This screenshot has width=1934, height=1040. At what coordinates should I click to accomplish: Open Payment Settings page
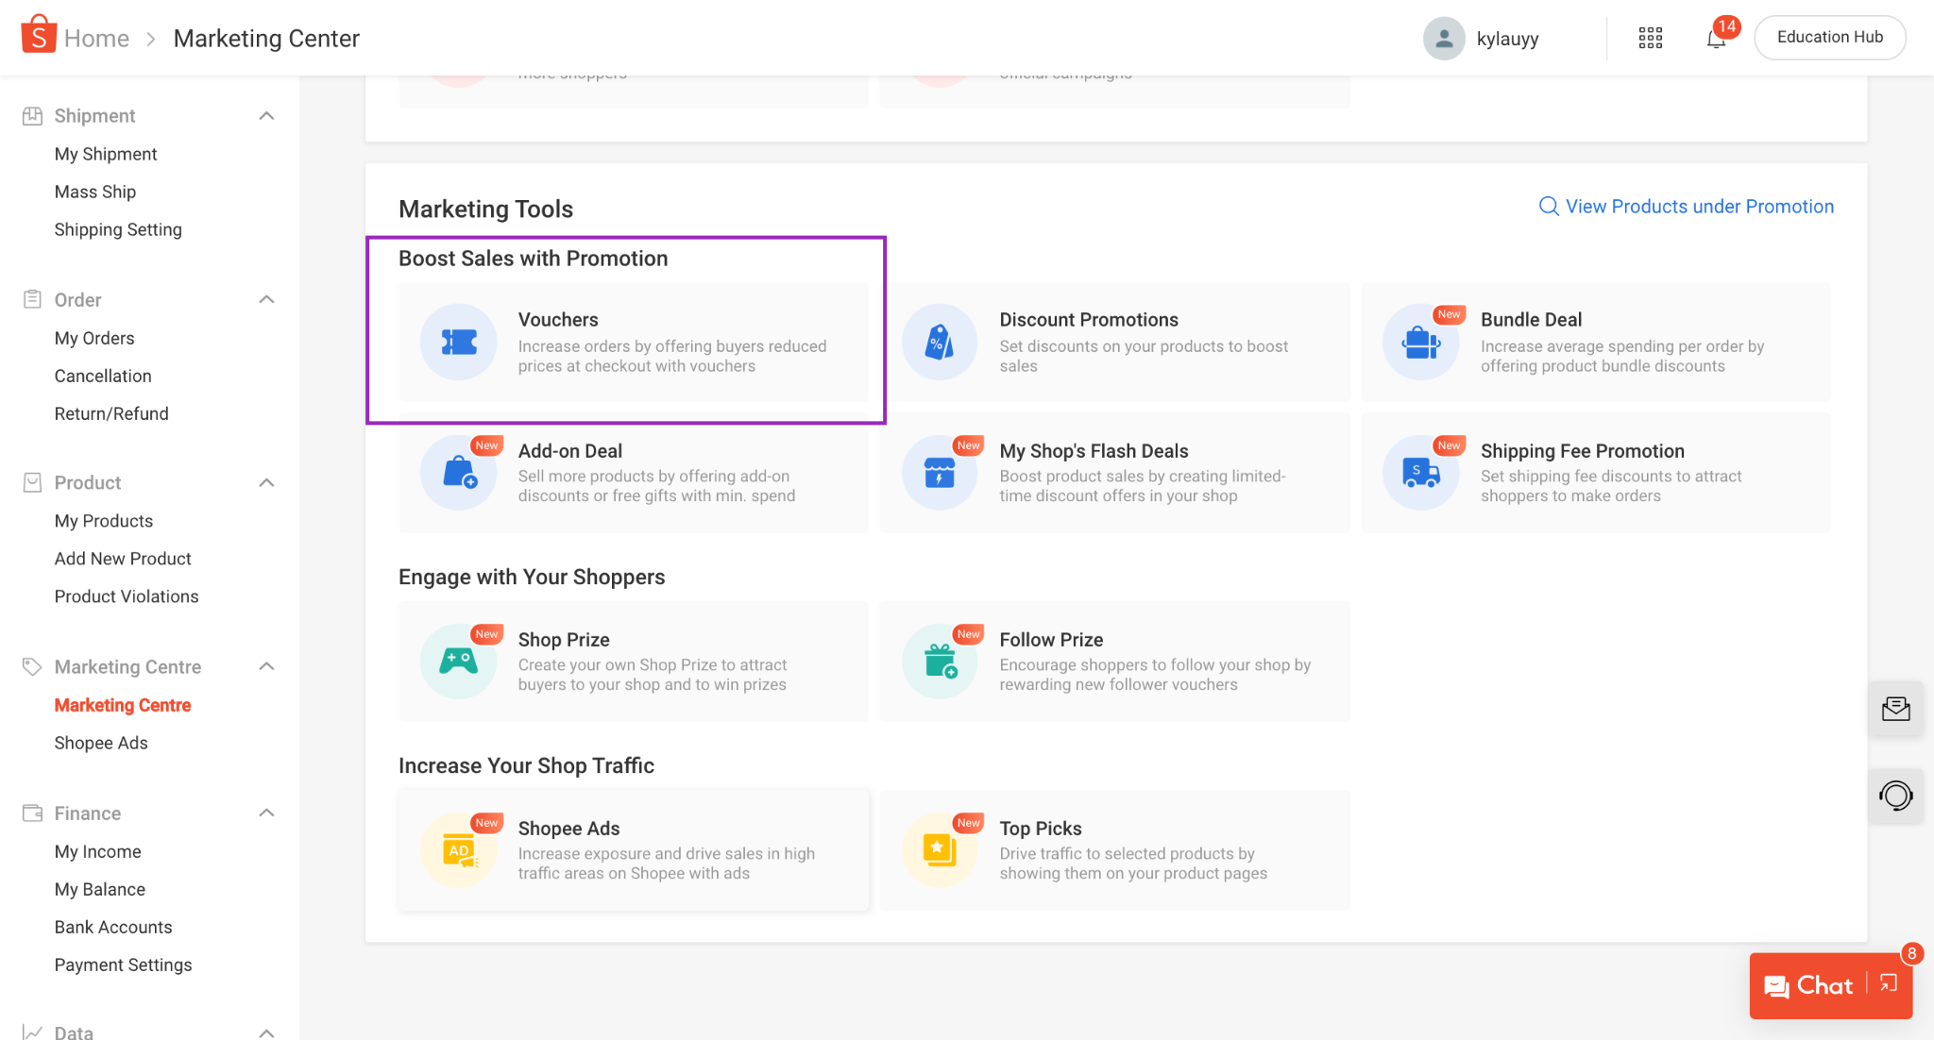pyautogui.click(x=123, y=965)
